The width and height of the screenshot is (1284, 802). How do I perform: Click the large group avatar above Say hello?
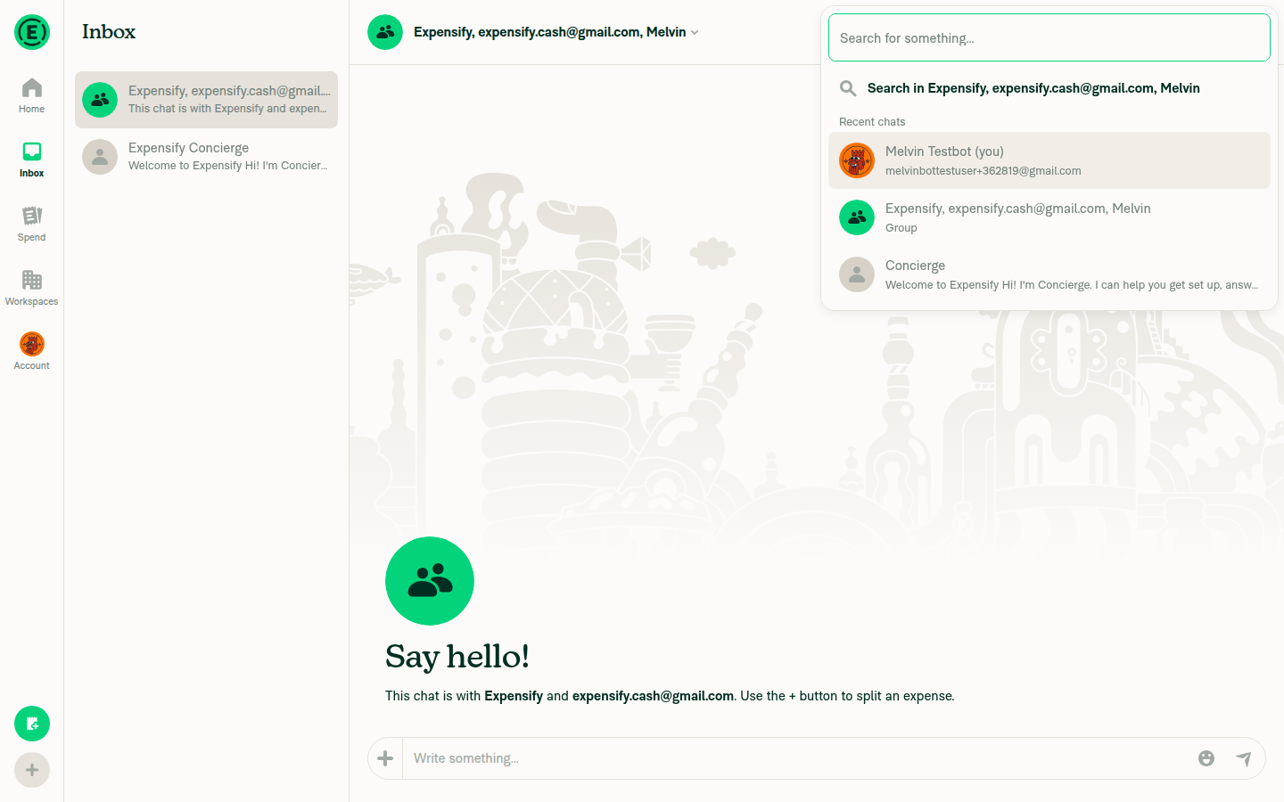(430, 581)
